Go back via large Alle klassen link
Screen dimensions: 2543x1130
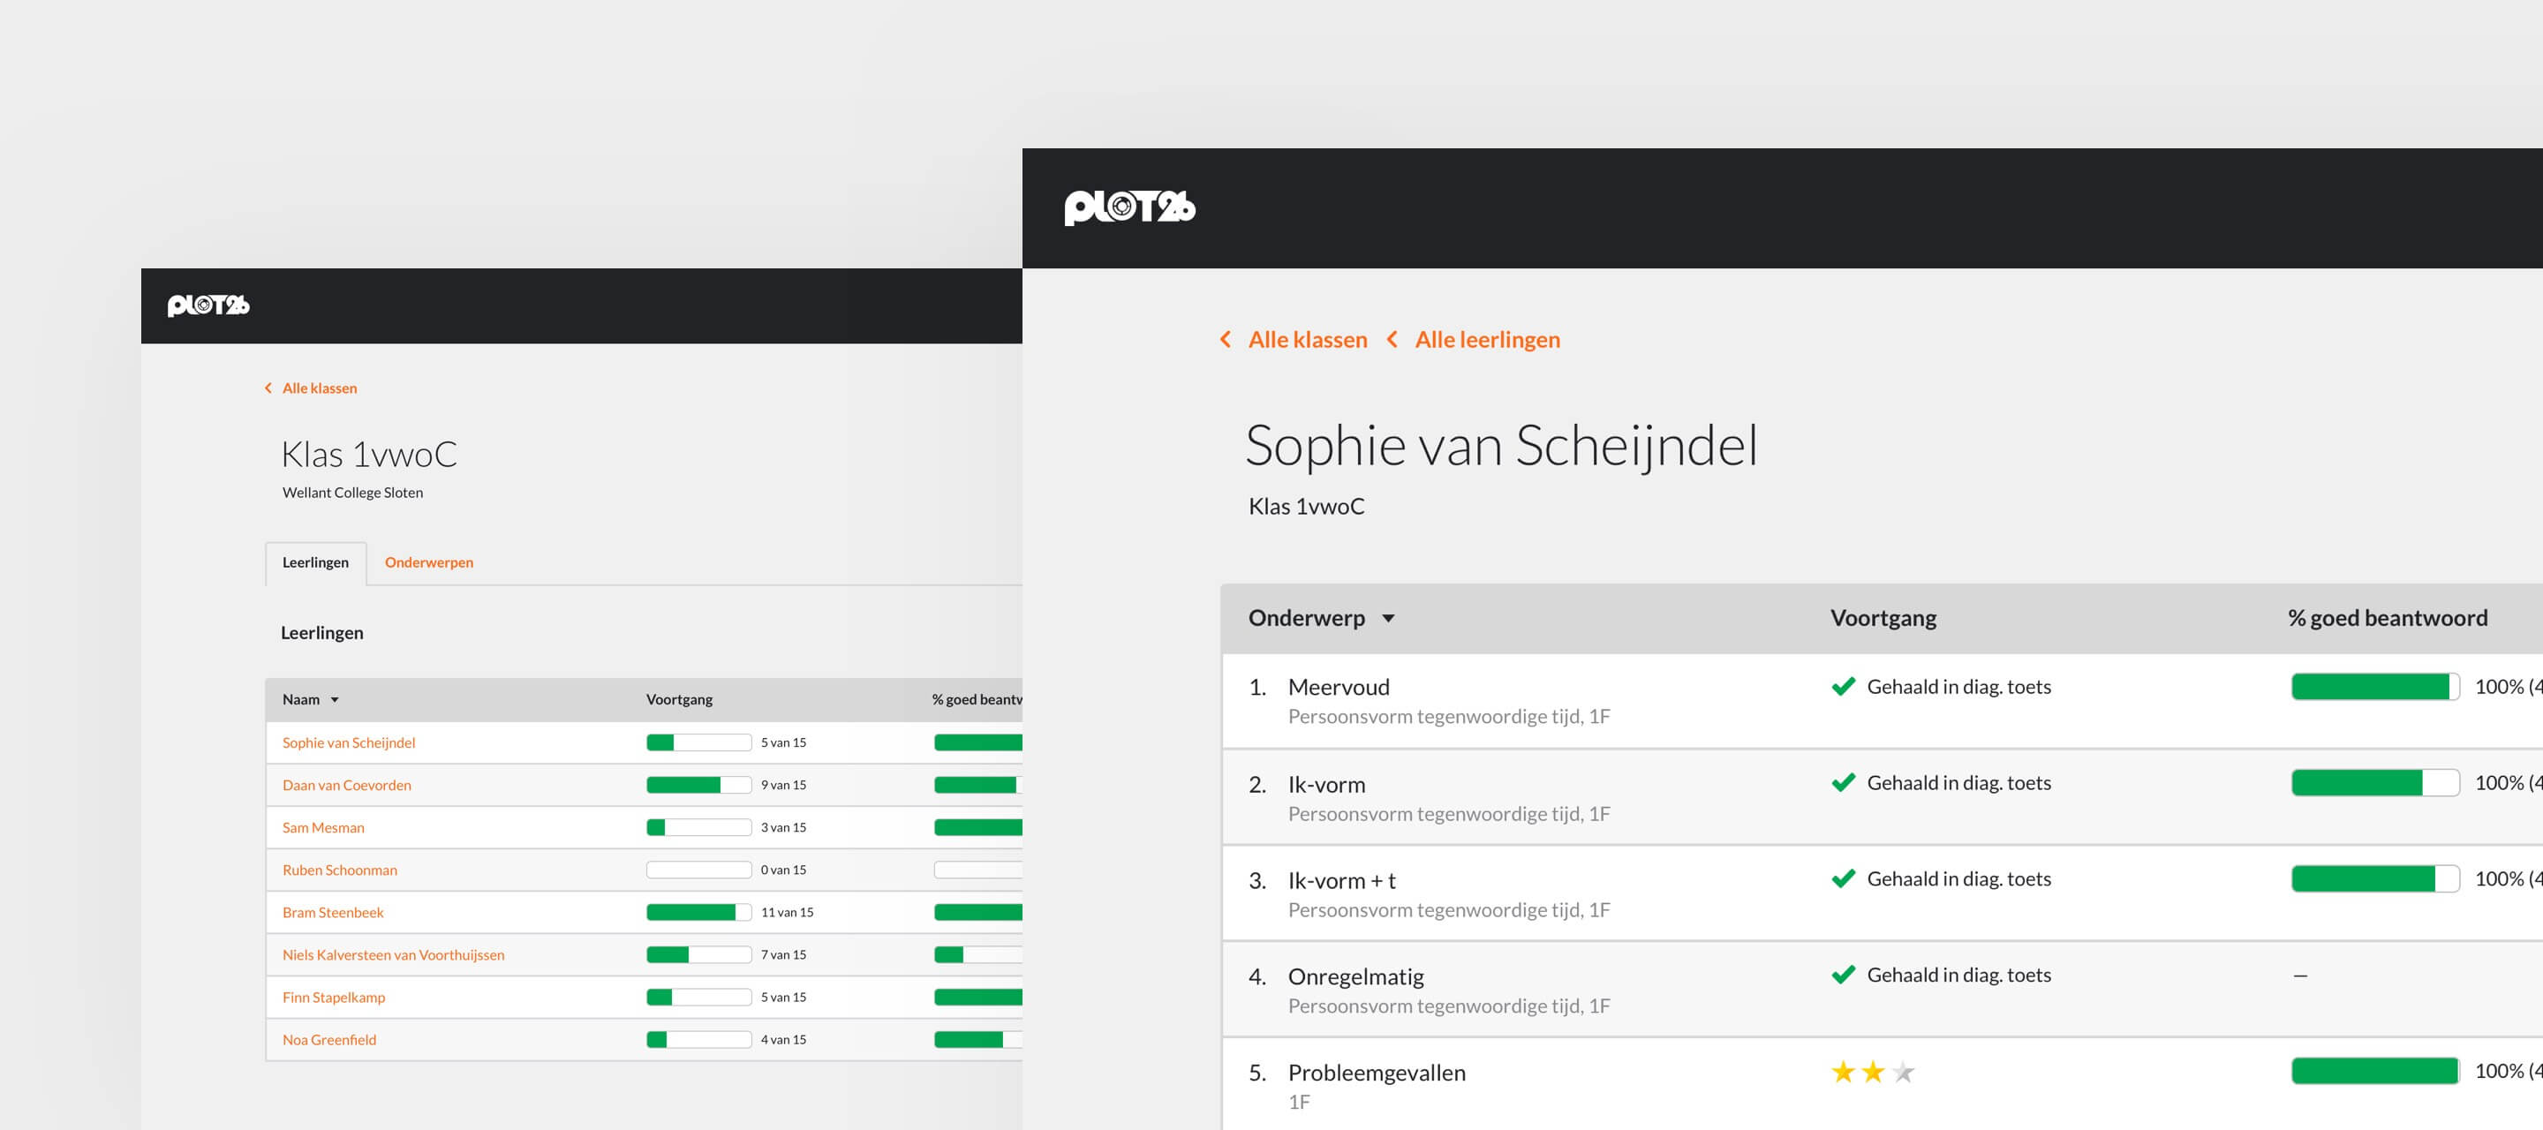click(1307, 340)
